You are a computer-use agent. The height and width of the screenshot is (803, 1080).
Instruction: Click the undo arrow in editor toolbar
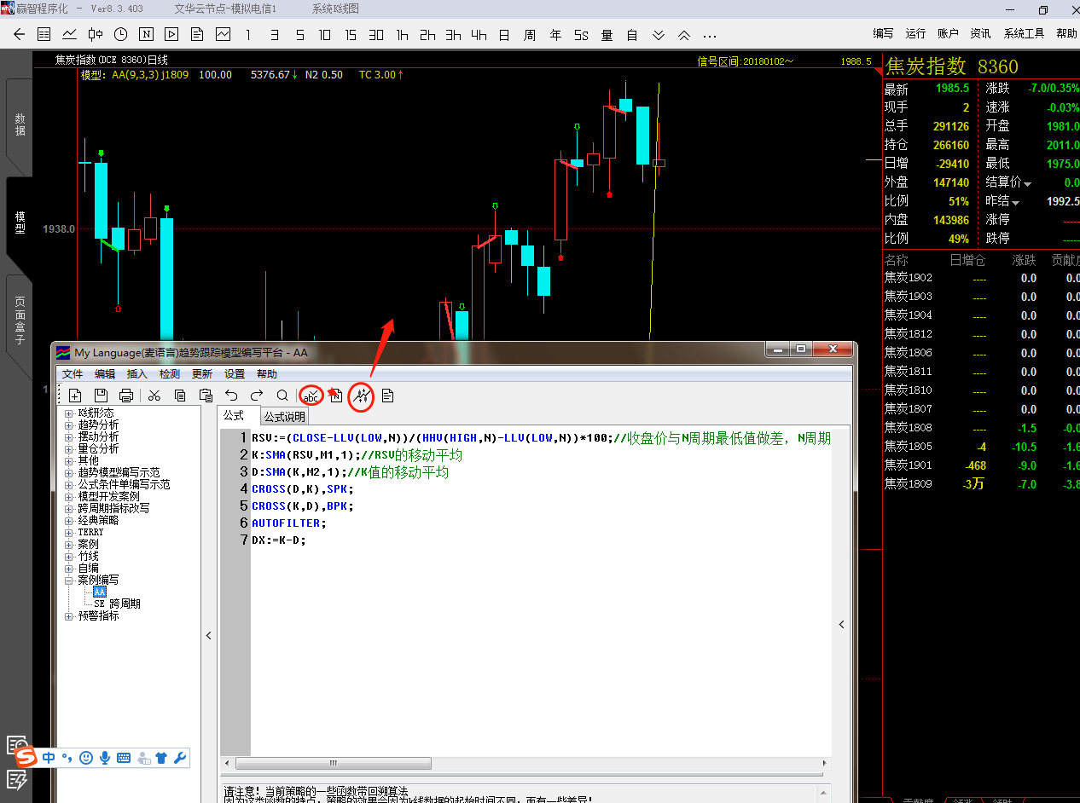tap(231, 396)
